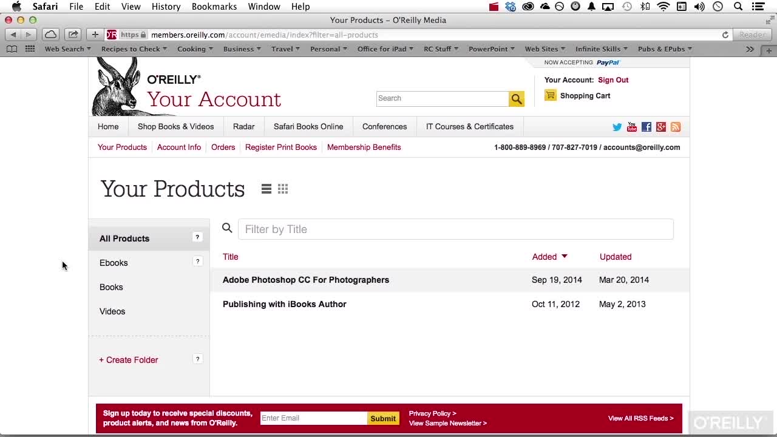This screenshot has width=777, height=437.
Task: Click + Create Folder
Action: pos(129,360)
